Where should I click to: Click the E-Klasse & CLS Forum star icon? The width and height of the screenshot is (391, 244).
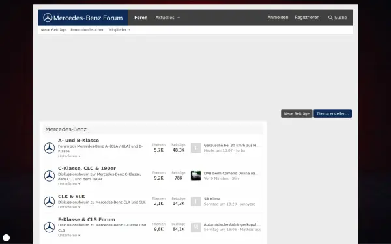click(x=50, y=227)
